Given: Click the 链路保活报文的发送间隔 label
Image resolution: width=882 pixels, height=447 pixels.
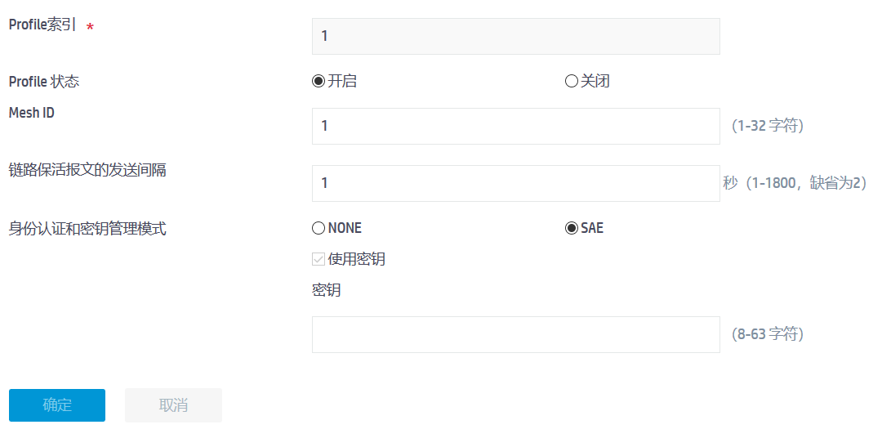Looking at the screenshot, I should pos(87,170).
